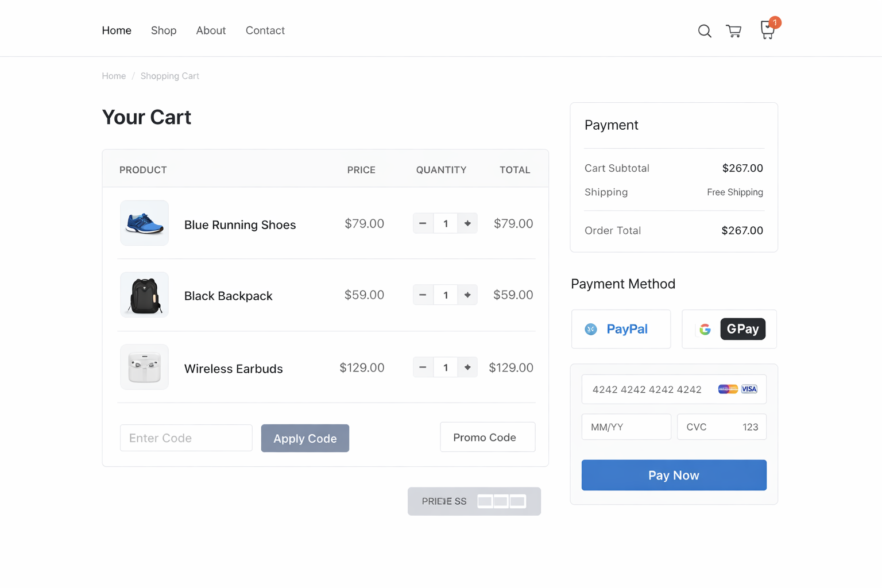This screenshot has width=882, height=588.
Task: Navigate to the Contact page
Action: 265,30
